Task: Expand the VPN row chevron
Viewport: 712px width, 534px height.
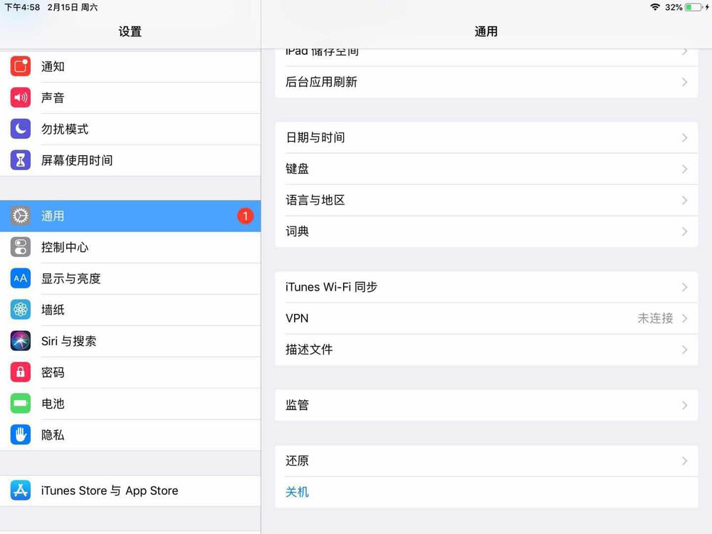Action: click(684, 319)
